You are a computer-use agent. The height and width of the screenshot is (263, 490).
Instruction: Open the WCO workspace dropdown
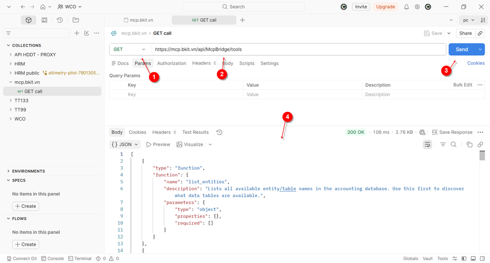(69, 7)
